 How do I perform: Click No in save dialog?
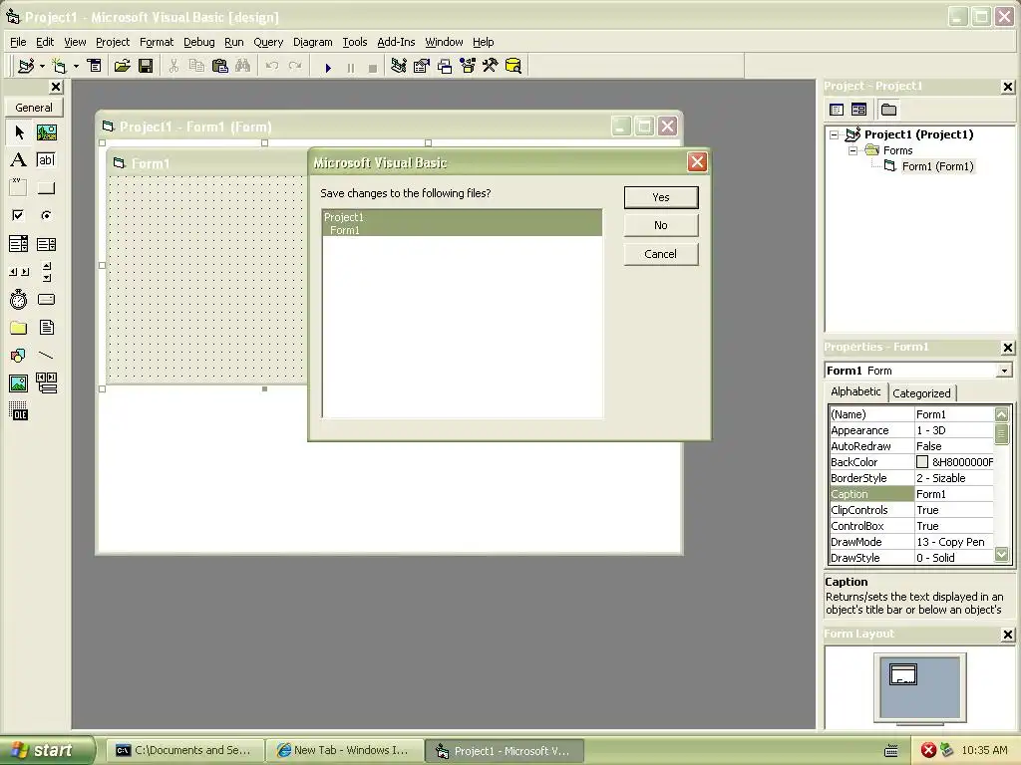pyautogui.click(x=661, y=225)
